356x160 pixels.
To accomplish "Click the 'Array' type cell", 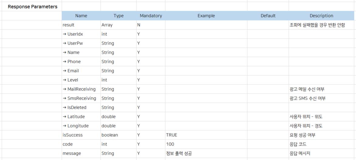I will point(118,25).
